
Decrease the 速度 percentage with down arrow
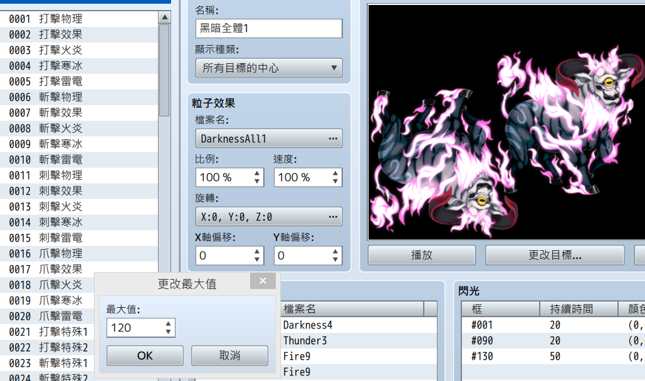335,181
